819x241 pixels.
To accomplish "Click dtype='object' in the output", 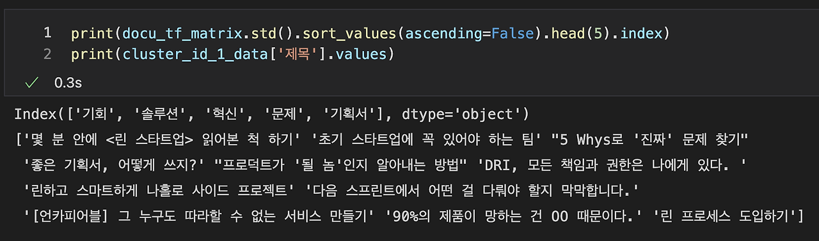I will click(462, 115).
